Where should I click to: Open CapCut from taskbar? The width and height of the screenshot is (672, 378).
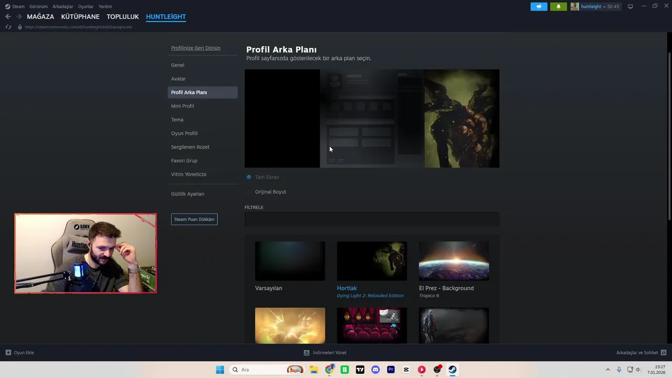406,370
